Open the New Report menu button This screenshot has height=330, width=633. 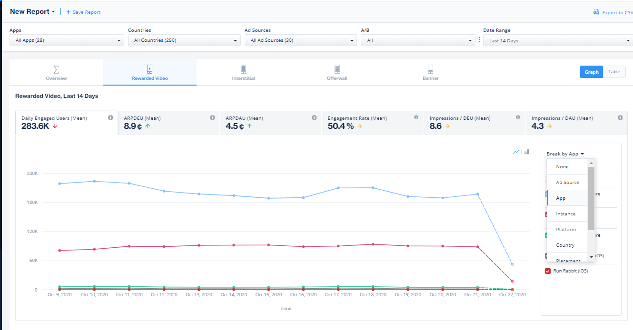coord(30,11)
